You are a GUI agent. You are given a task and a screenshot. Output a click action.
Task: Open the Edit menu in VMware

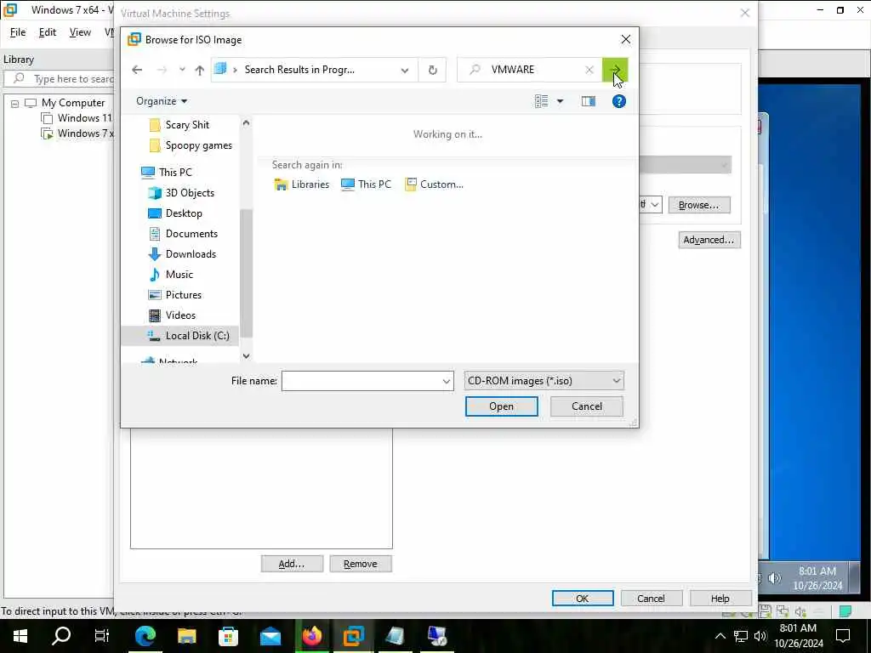(48, 32)
